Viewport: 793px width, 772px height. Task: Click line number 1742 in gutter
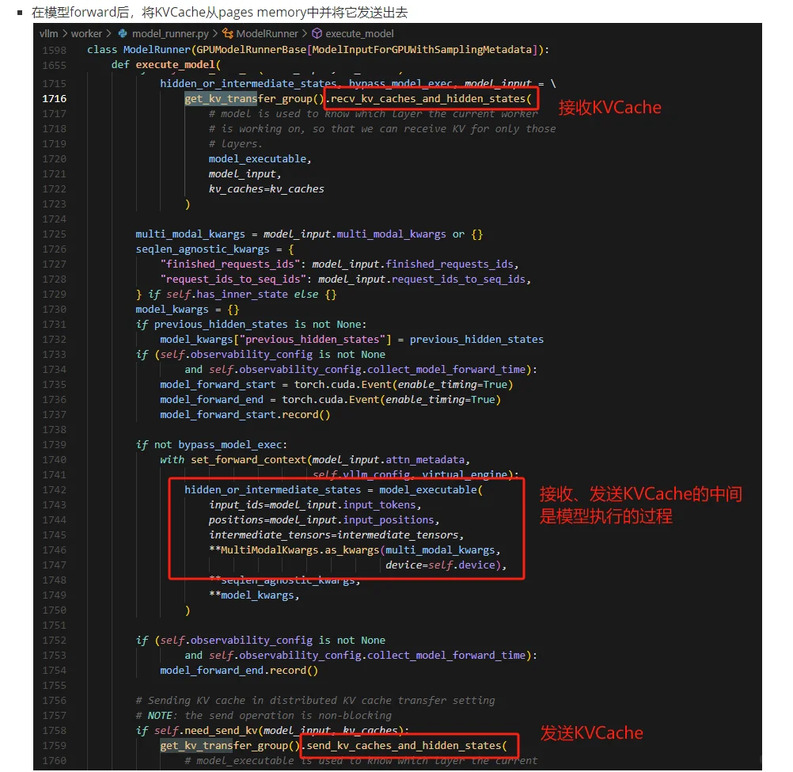(x=54, y=489)
